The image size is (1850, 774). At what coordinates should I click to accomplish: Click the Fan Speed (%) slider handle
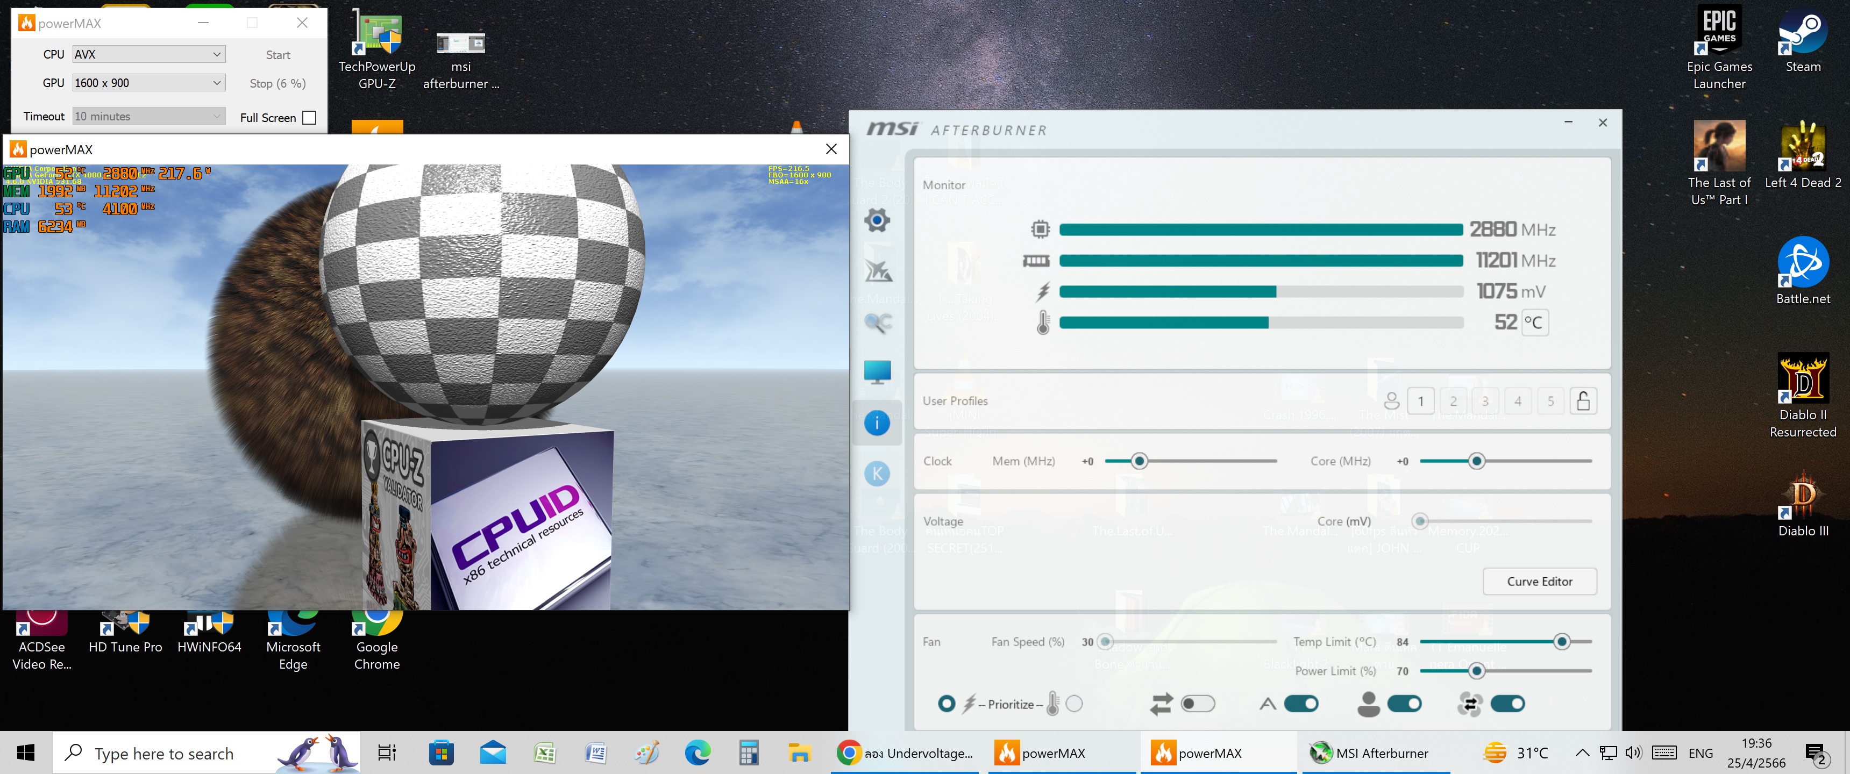pos(1105,641)
